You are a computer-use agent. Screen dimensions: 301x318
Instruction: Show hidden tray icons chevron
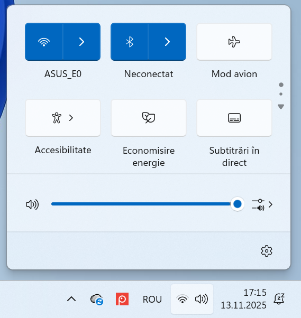coord(71,299)
